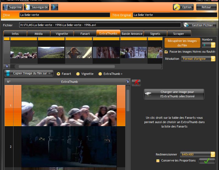Switch to the Infos tab
This screenshot has width=219, height=170.
click(x=15, y=33)
